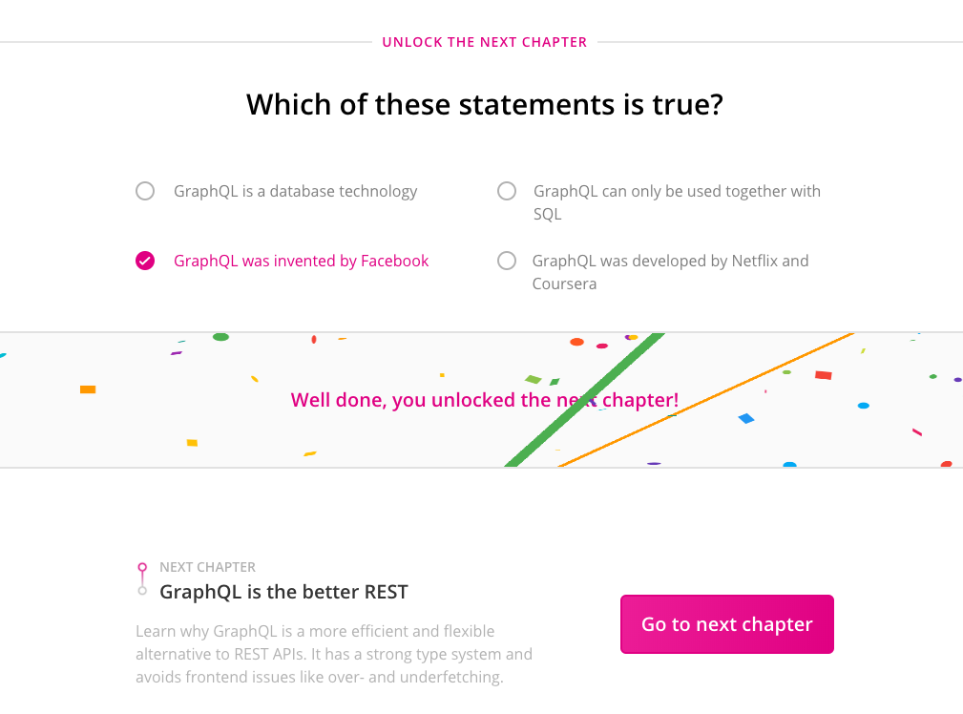Click 'GraphQL is a database technology' answer text

coord(296,192)
